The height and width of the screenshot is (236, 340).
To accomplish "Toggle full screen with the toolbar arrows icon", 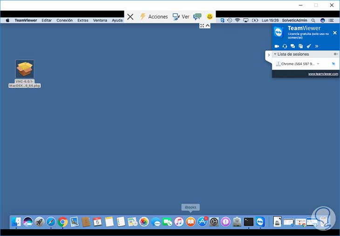I will (202, 26).
